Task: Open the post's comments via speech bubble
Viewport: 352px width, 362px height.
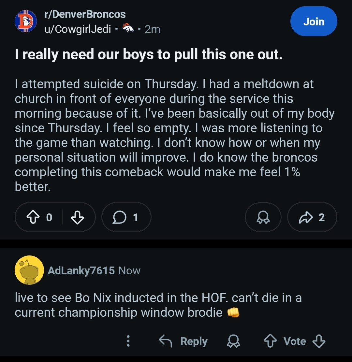Action: click(126, 217)
